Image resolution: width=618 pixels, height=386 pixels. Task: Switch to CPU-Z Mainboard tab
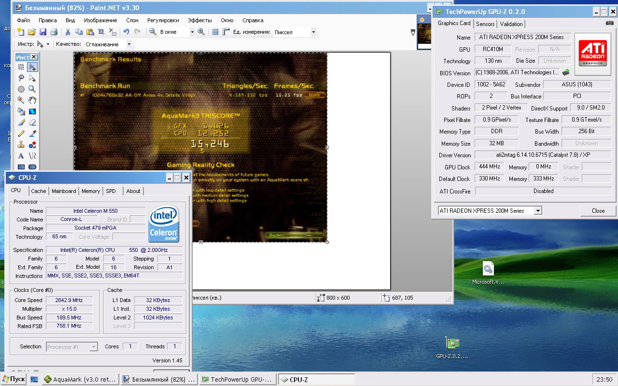coord(64,191)
